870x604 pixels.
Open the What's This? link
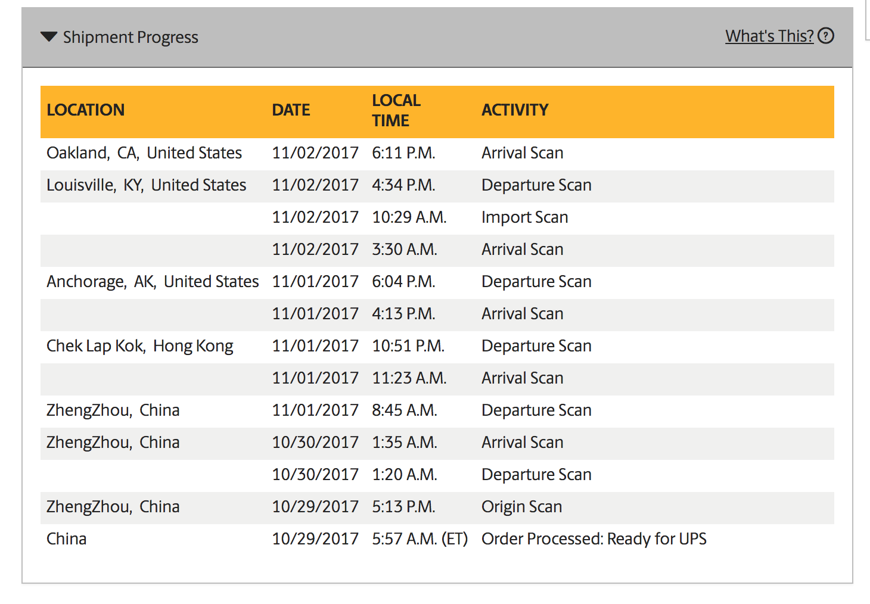point(769,36)
